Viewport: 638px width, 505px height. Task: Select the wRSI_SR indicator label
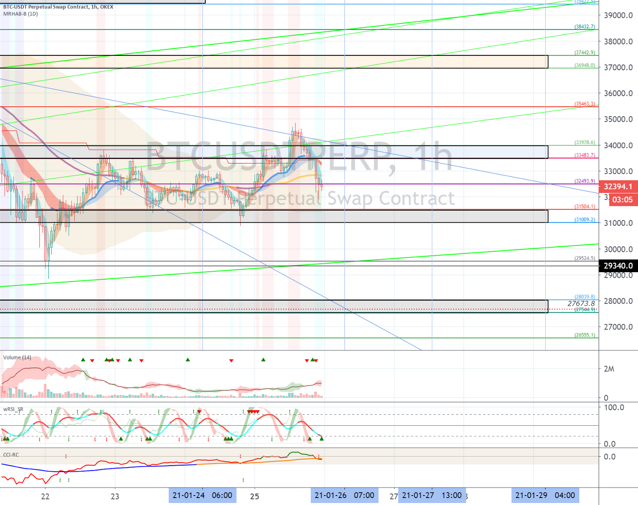[x=13, y=409]
